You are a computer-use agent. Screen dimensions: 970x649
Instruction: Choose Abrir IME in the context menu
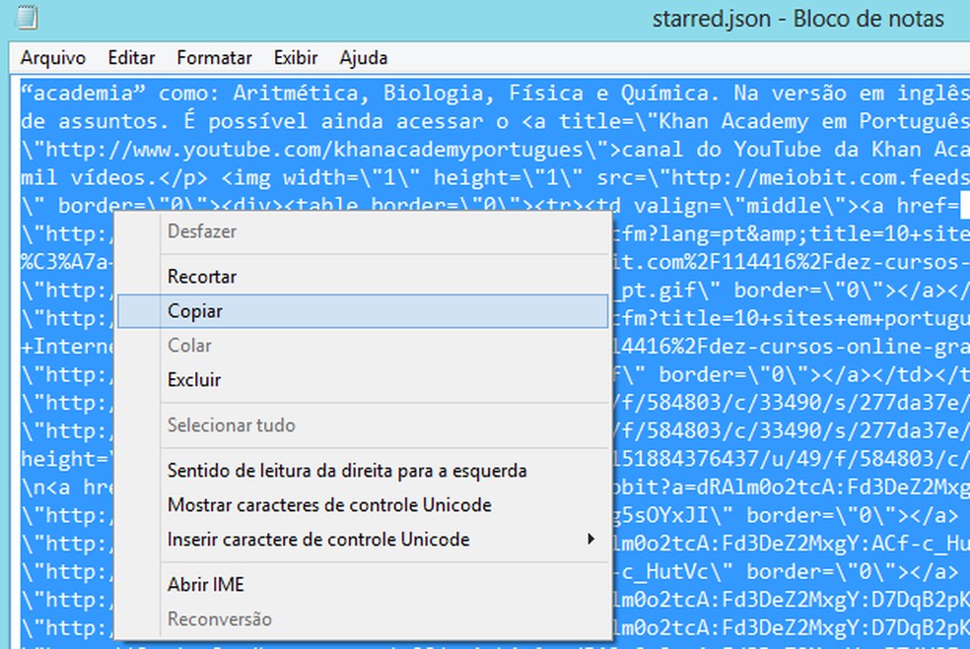point(363,585)
